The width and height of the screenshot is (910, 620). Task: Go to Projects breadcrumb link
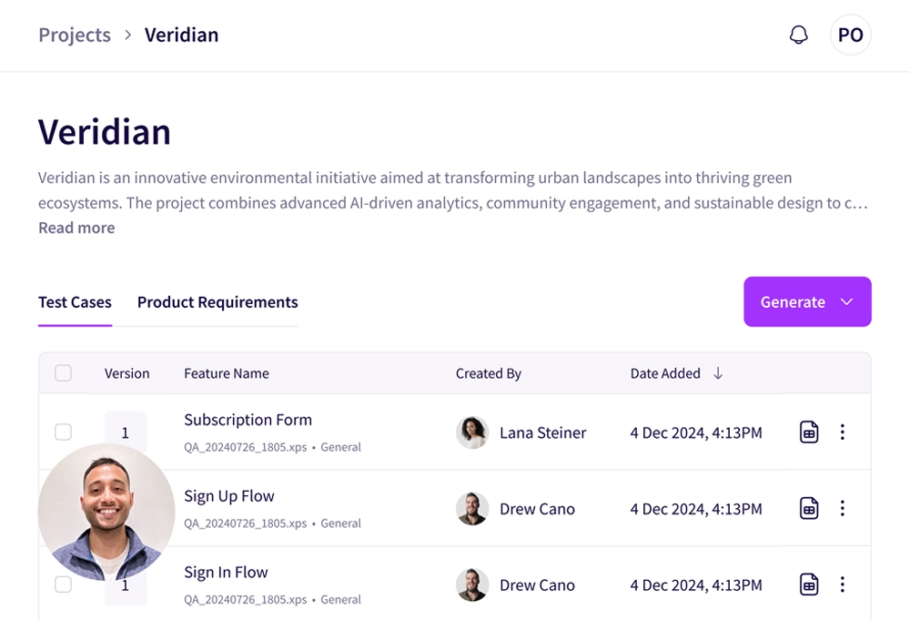[x=75, y=36]
